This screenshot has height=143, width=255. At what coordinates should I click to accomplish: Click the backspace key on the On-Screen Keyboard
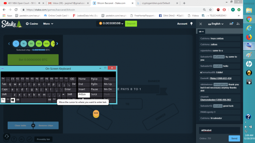coord(72,79)
